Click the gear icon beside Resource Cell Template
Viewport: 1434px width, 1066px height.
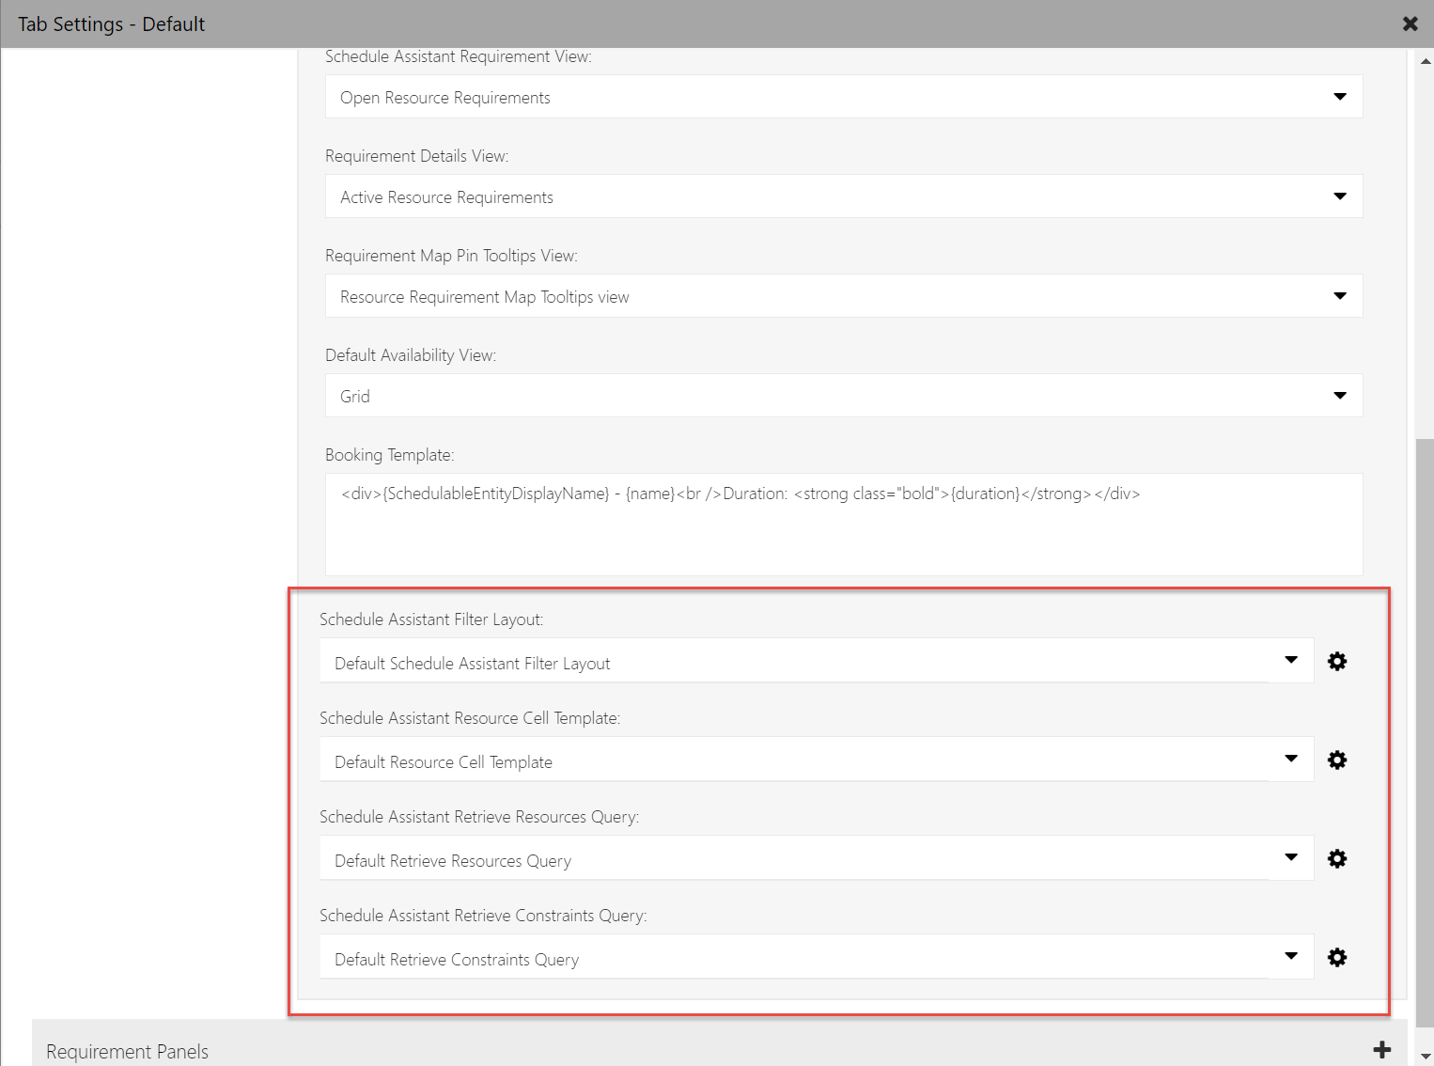(x=1337, y=760)
